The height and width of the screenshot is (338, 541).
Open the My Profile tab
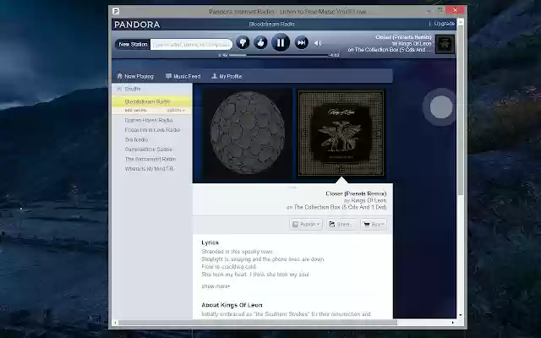point(227,76)
